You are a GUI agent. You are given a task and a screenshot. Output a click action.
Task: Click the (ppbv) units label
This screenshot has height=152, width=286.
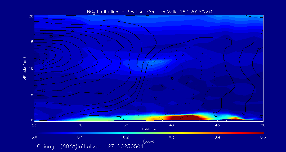coord(149,141)
